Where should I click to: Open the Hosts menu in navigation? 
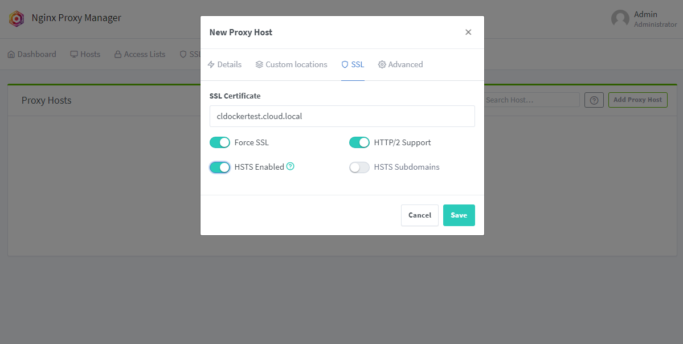pyautogui.click(x=85, y=55)
